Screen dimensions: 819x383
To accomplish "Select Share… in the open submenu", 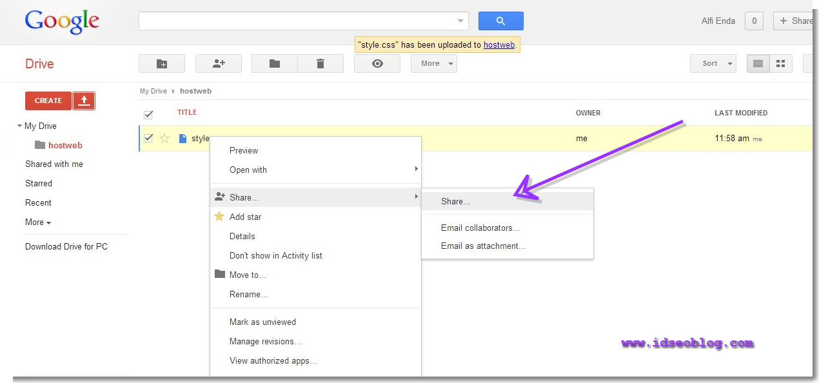I will (x=508, y=201).
